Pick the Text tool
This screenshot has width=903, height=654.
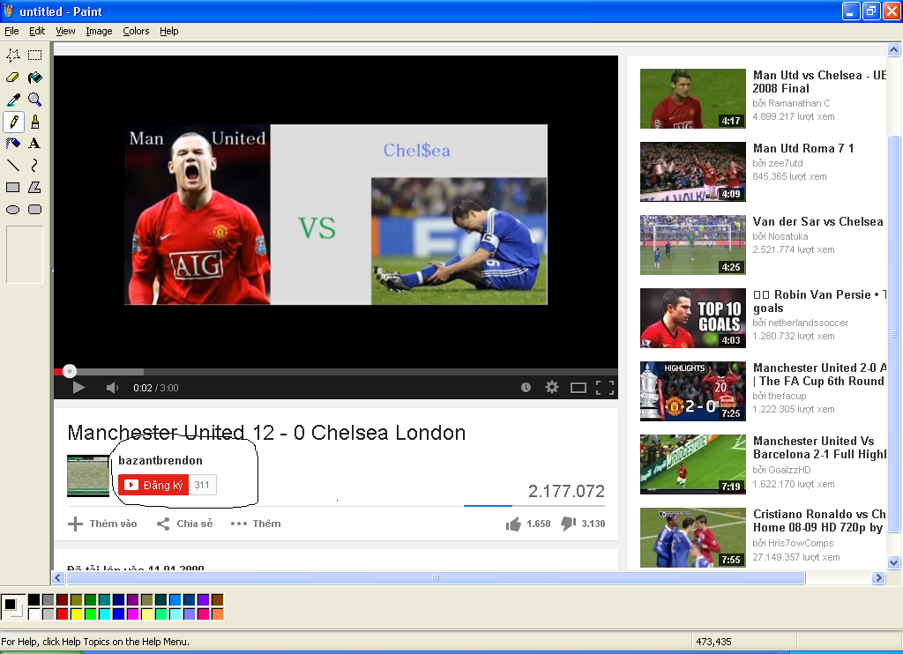[x=34, y=144]
